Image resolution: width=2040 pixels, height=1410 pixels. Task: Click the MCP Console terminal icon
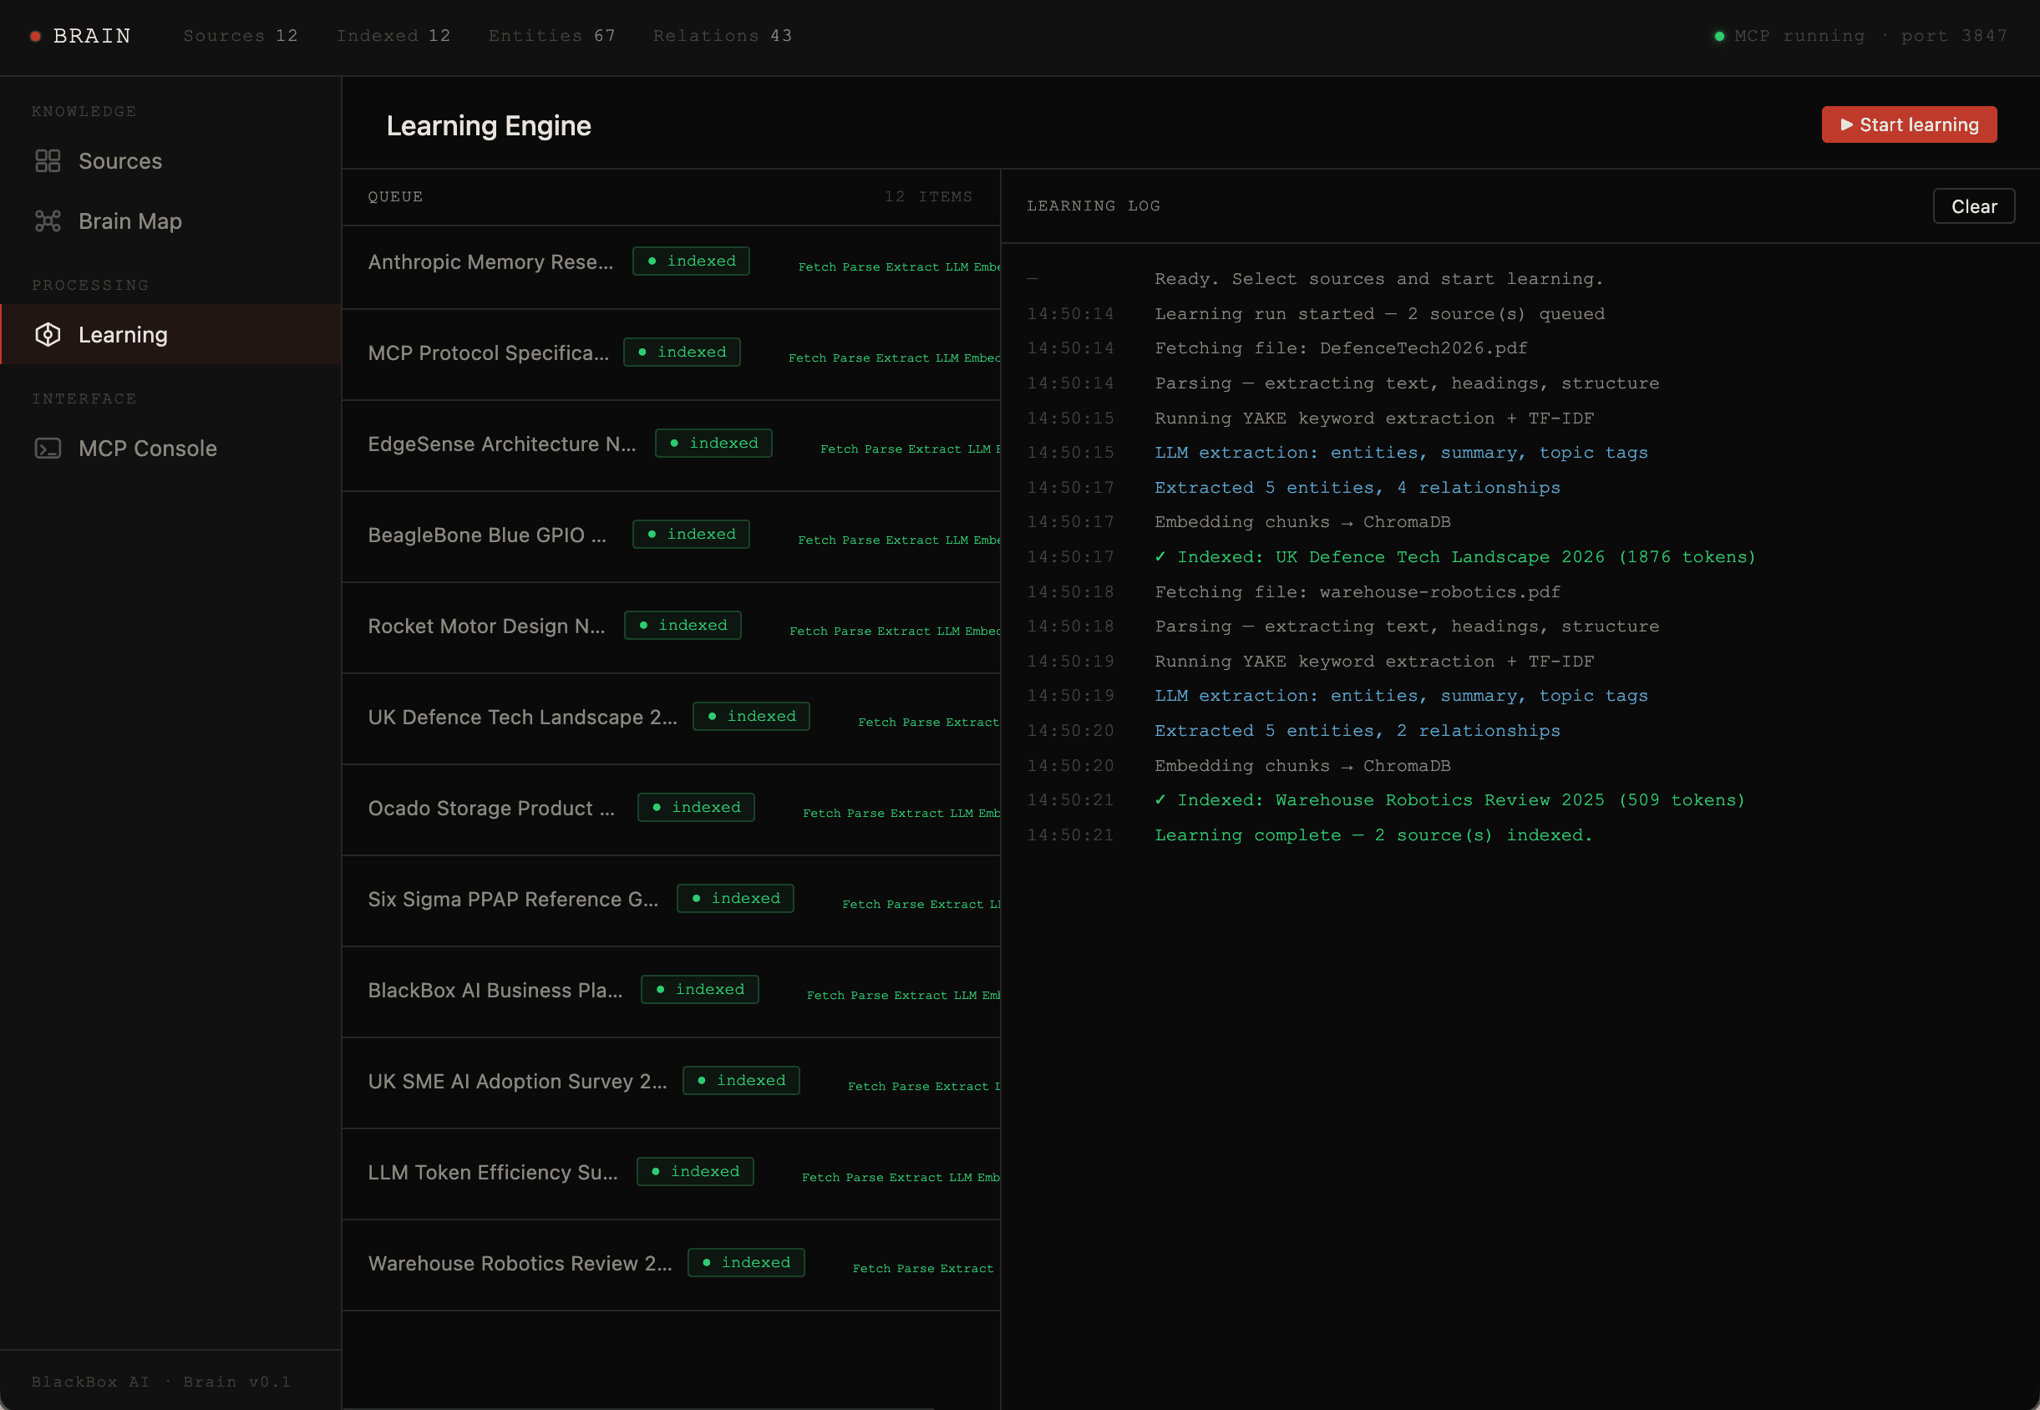pyautogui.click(x=48, y=449)
